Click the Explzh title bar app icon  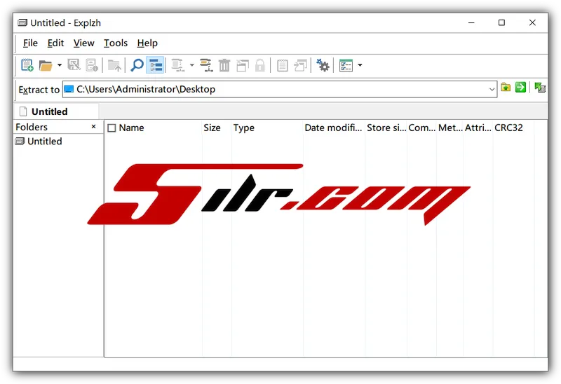pyautogui.click(x=22, y=23)
